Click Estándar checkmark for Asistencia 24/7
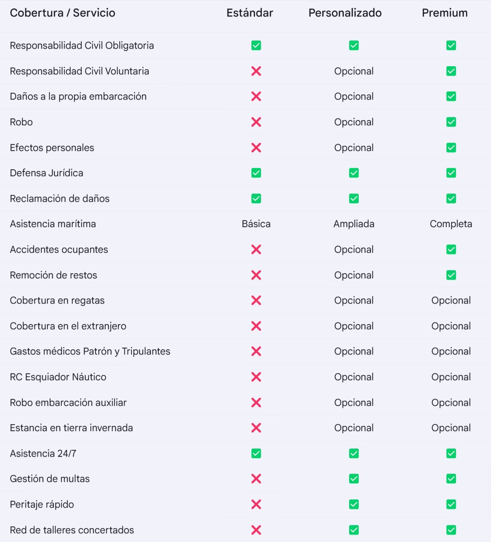The width and height of the screenshot is (491, 542). pyautogui.click(x=256, y=454)
